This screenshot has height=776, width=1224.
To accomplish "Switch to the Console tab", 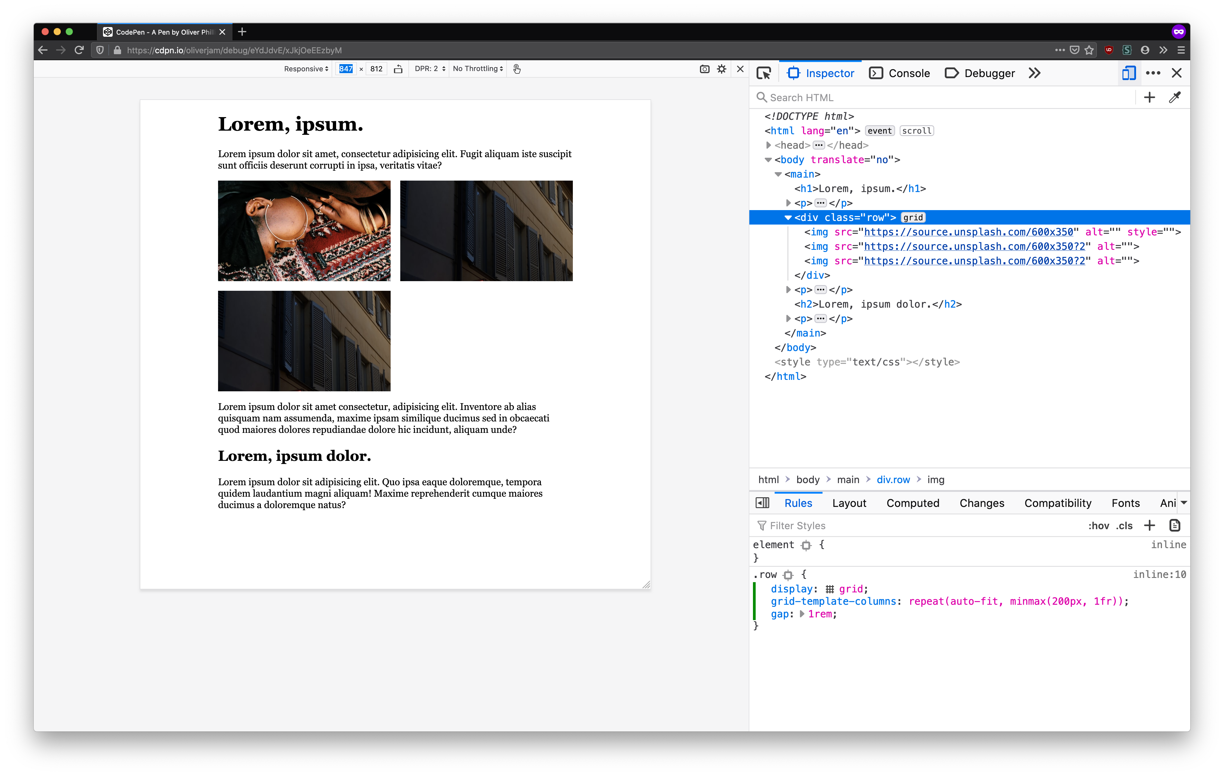I will click(900, 73).
